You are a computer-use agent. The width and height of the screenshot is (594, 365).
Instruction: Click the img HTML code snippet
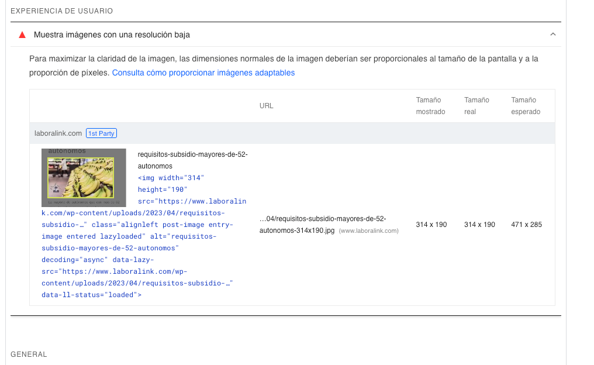click(x=144, y=236)
